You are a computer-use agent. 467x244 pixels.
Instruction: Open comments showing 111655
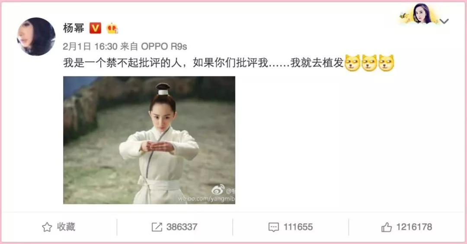(298, 227)
